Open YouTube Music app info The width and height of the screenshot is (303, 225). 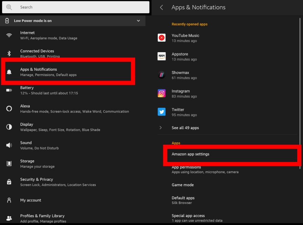coord(227,38)
